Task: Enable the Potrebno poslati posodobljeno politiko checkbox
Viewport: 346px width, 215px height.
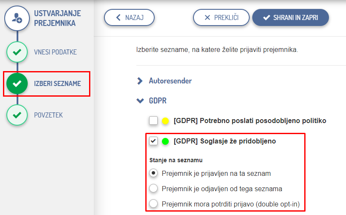Action: [153, 121]
